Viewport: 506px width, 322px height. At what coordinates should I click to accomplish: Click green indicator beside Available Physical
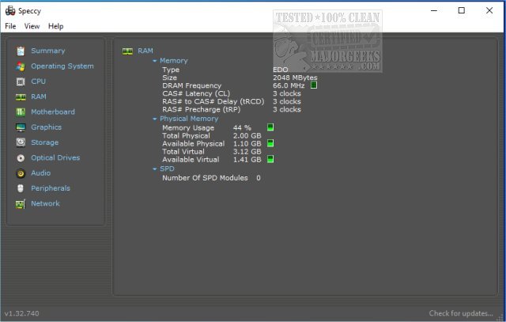tap(270, 143)
